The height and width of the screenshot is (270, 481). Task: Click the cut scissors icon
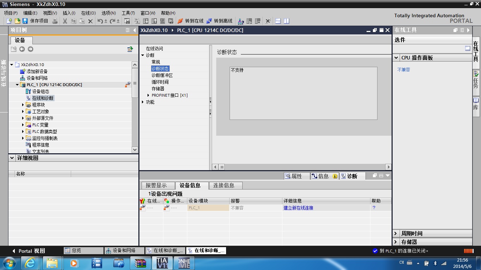point(65,21)
